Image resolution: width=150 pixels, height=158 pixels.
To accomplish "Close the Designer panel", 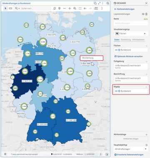I will pyautogui.click(x=146, y=3).
